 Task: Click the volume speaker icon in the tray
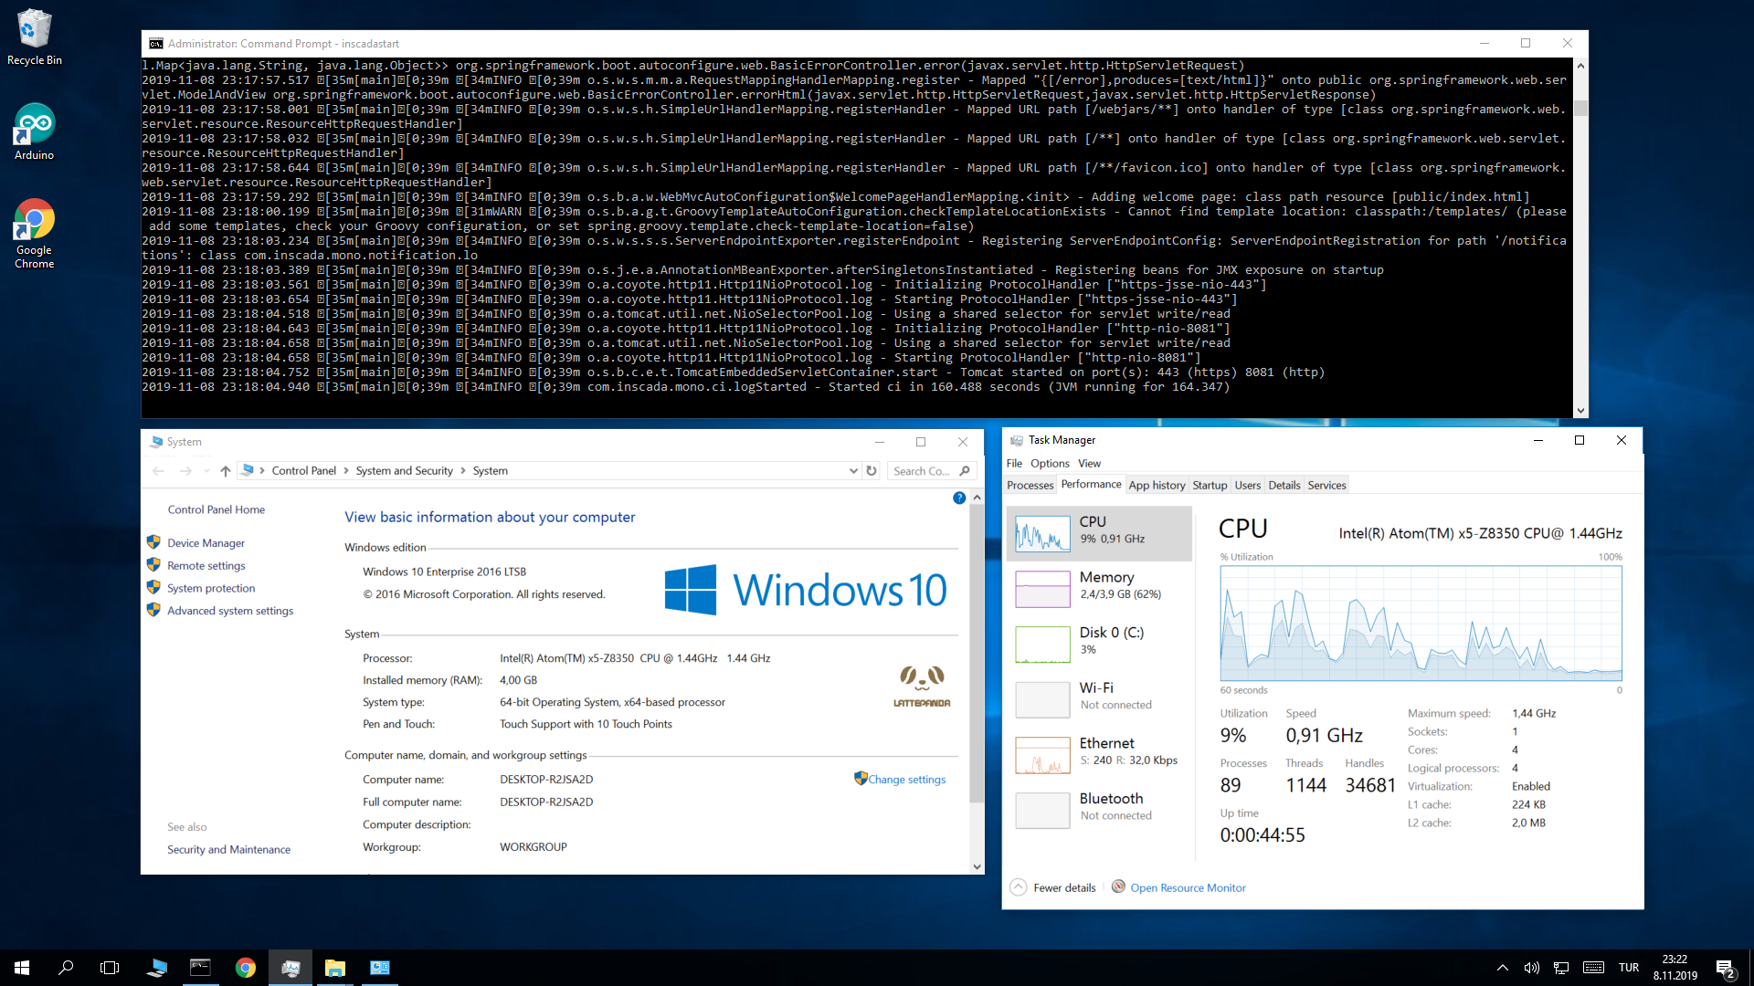[x=1532, y=967]
